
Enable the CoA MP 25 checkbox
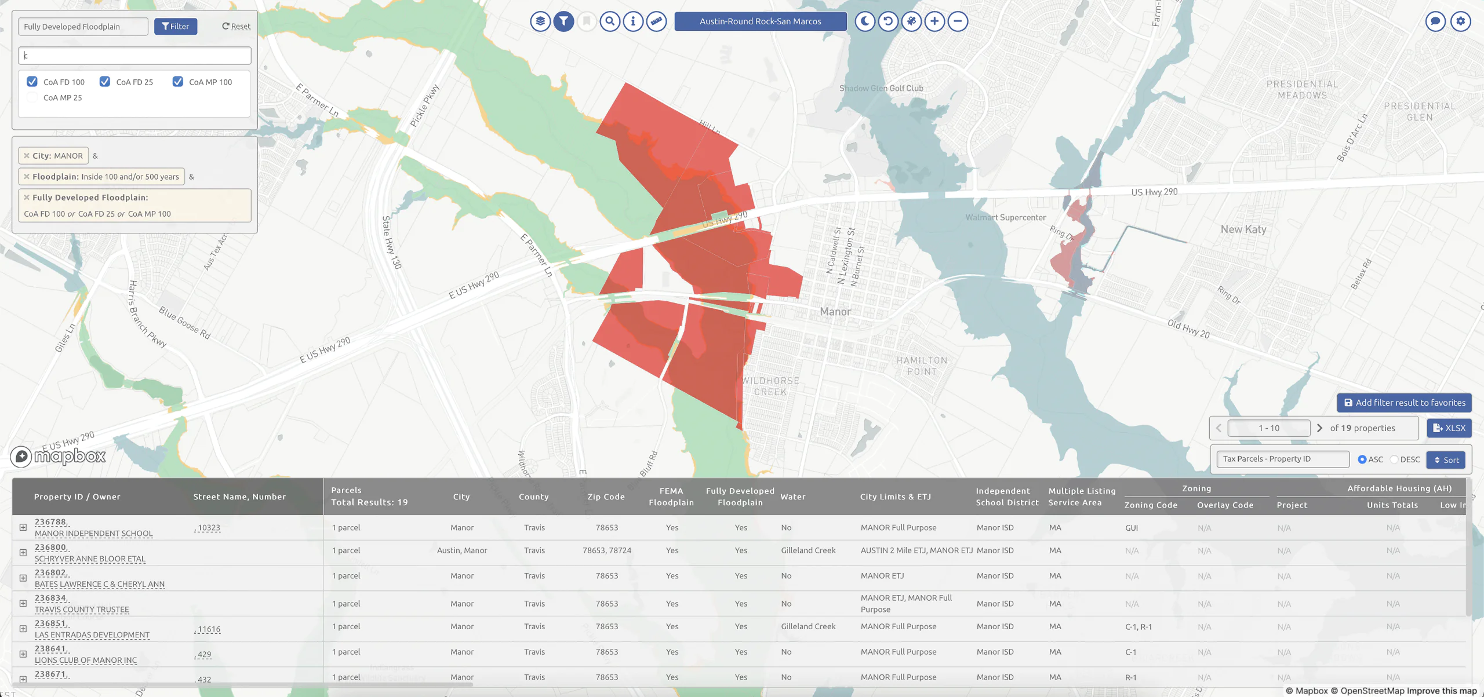coord(32,97)
